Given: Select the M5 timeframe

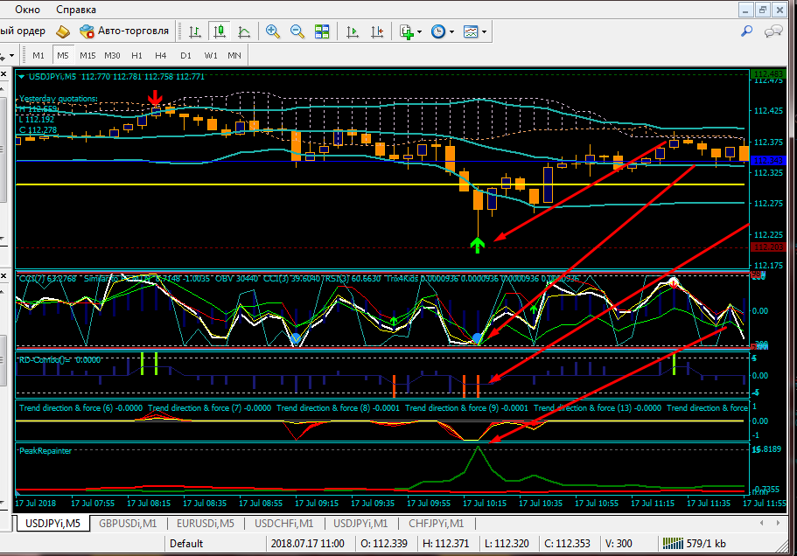Looking at the screenshot, I should tap(62, 55).
